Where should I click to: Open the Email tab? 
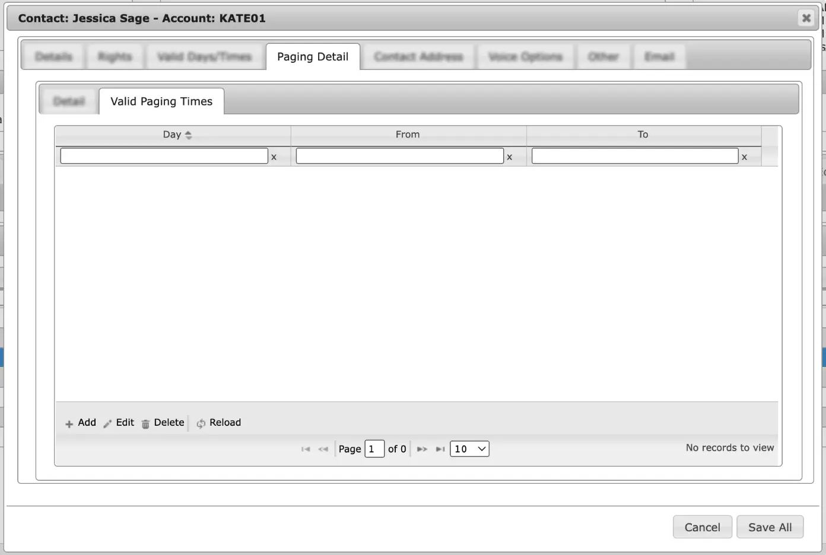click(659, 57)
